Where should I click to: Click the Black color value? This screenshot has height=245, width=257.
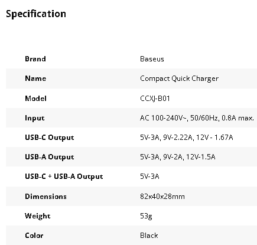pos(149,236)
